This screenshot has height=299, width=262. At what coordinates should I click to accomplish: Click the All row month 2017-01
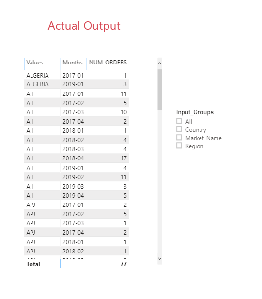[73, 94]
